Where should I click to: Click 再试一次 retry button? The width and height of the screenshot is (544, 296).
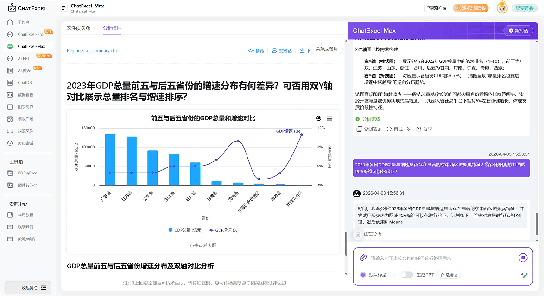(399, 129)
